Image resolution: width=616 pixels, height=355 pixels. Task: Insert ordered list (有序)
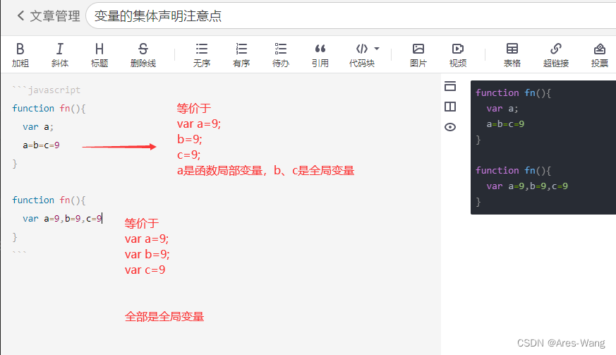[241, 54]
